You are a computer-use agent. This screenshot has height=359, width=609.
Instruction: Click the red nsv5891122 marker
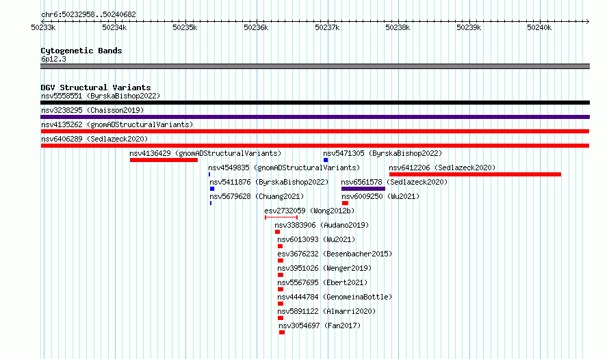pos(281,318)
